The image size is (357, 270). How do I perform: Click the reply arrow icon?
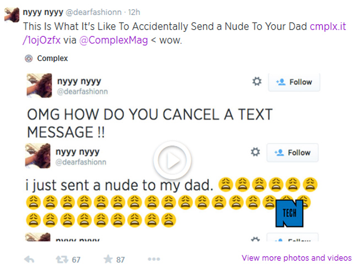point(29,260)
